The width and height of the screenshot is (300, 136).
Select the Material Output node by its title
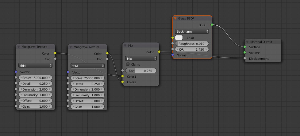pos(261,42)
